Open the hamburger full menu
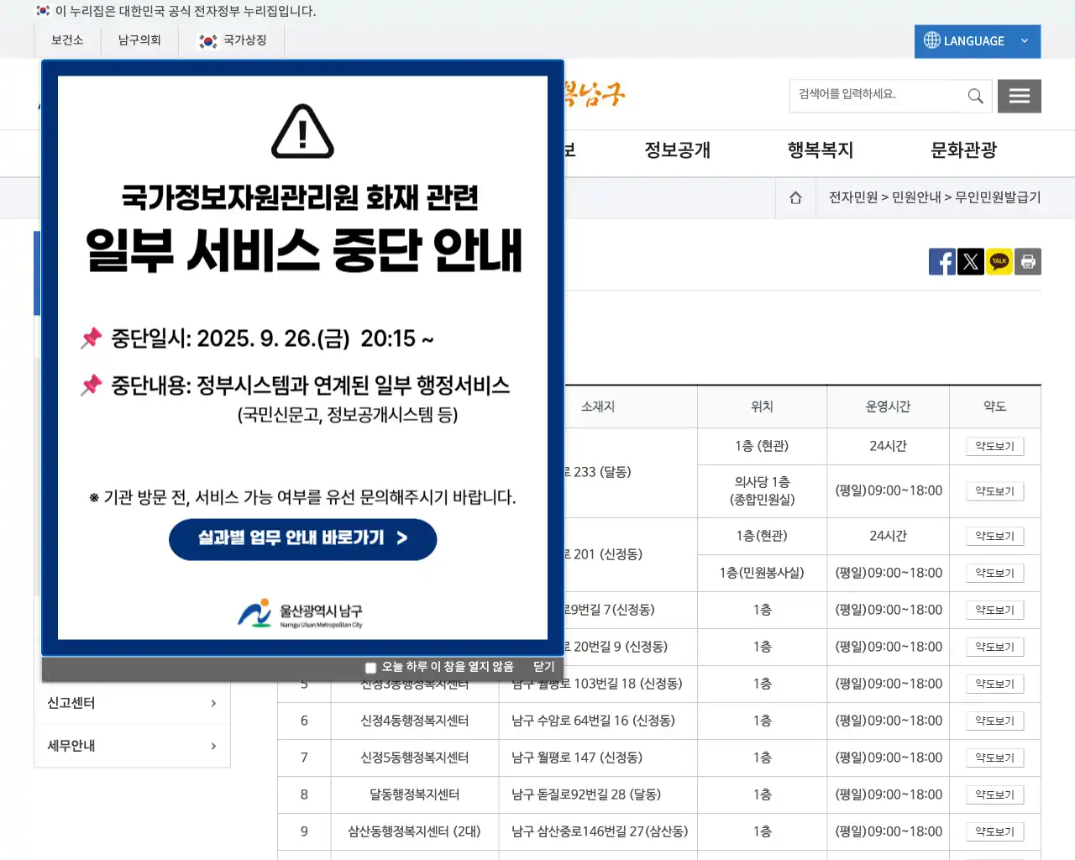The image size is (1075, 860). point(1020,96)
